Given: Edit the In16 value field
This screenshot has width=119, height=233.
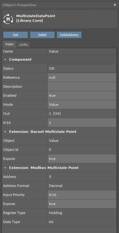Looking at the screenshot, I should [x=82, y=123].
